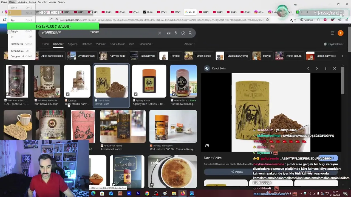
Task: Switch to the 'Alışveriş' results tab
Action: pyautogui.click(x=73, y=44)
